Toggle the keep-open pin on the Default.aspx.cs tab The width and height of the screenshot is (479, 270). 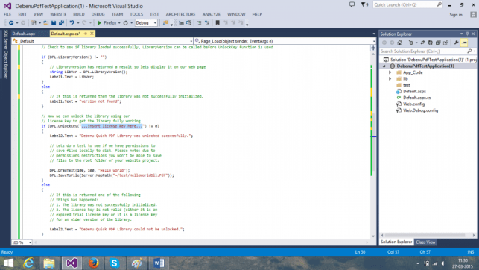click(x=86, y=34)
